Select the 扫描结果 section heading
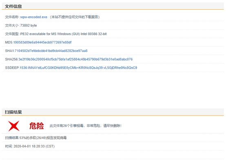The image size is (226, 161). tap(13, 112)
